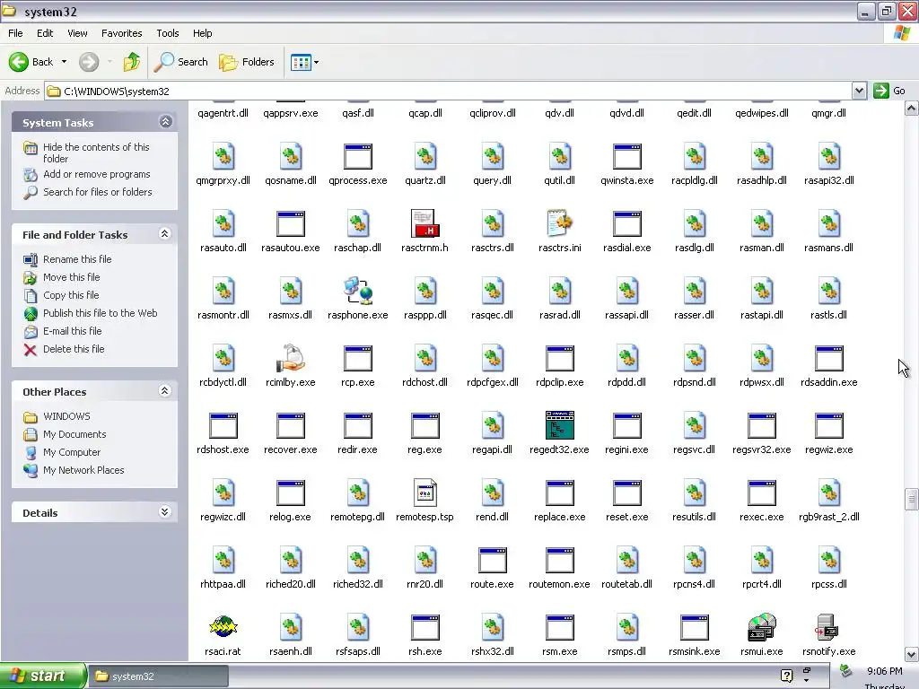Open the Edit menu
919x689 pixels.
pyautogui.click(x=45, y=33)
